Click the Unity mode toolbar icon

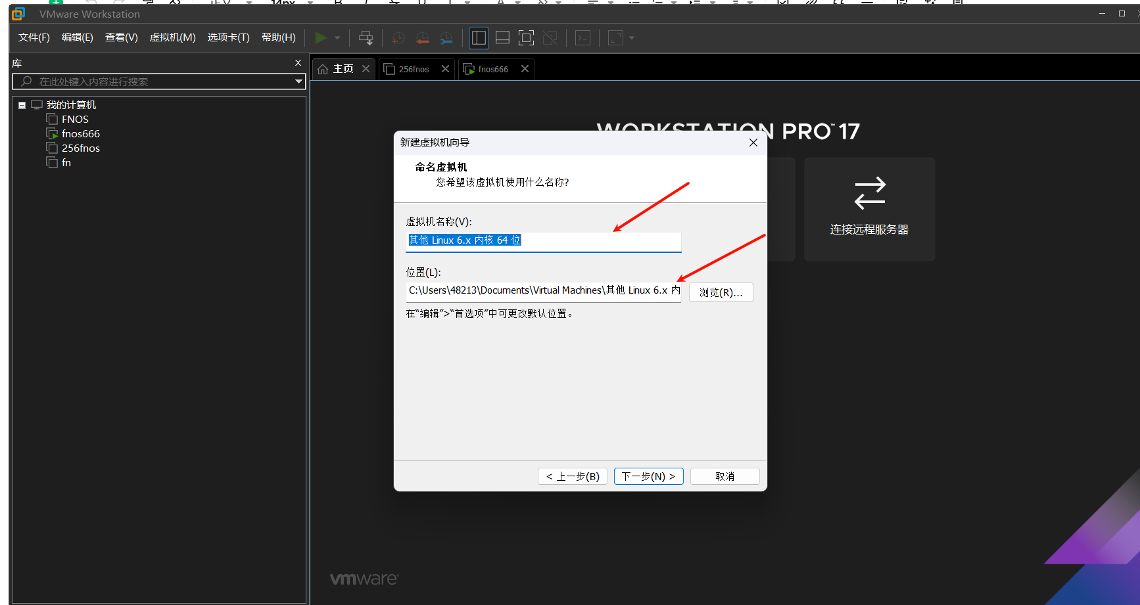[550, 38]
